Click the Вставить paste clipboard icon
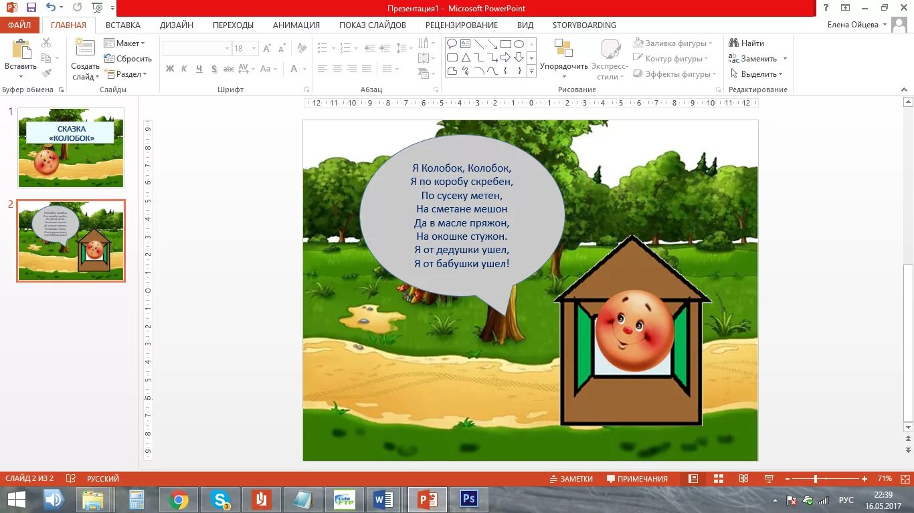The width and height of the screenshot is (914, 513). pyautogui.click(x=21, y=50)
